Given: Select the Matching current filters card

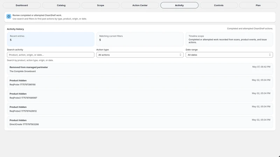Looking at the screenshot, I should [x=140, y=39].
